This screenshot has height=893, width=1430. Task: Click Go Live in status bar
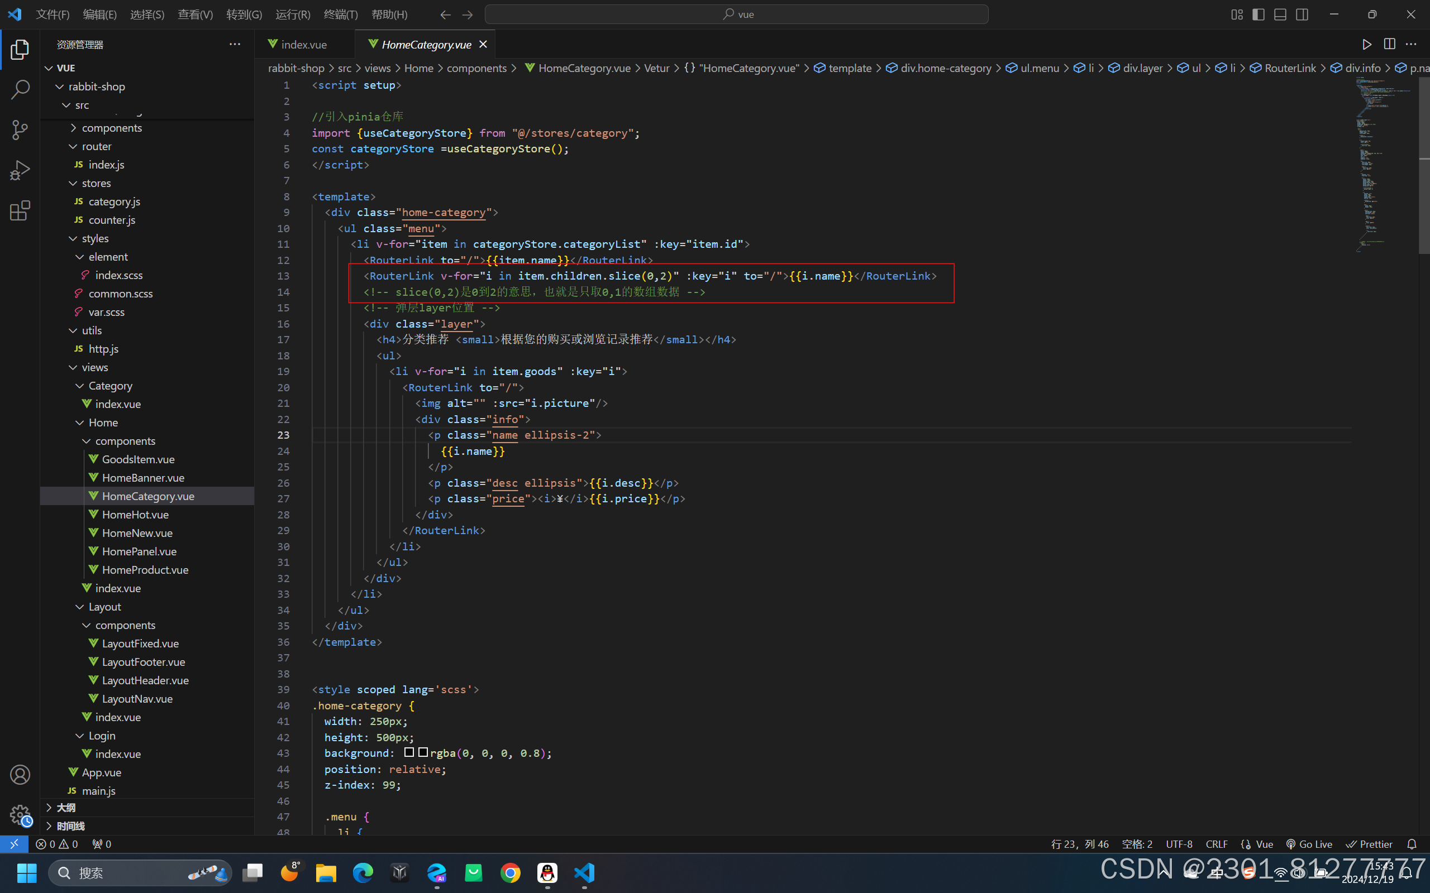[x=1309, y=844]
